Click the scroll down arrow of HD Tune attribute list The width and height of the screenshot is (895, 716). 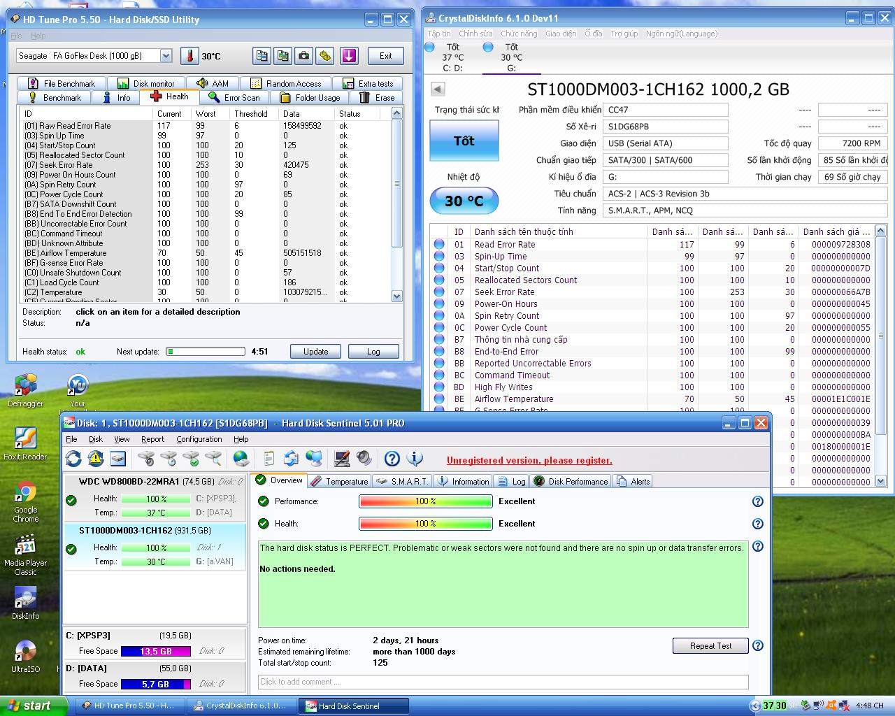click(x=397, y=296)
